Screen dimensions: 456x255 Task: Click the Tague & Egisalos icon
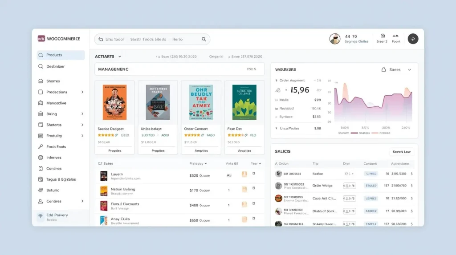(41, 179)
